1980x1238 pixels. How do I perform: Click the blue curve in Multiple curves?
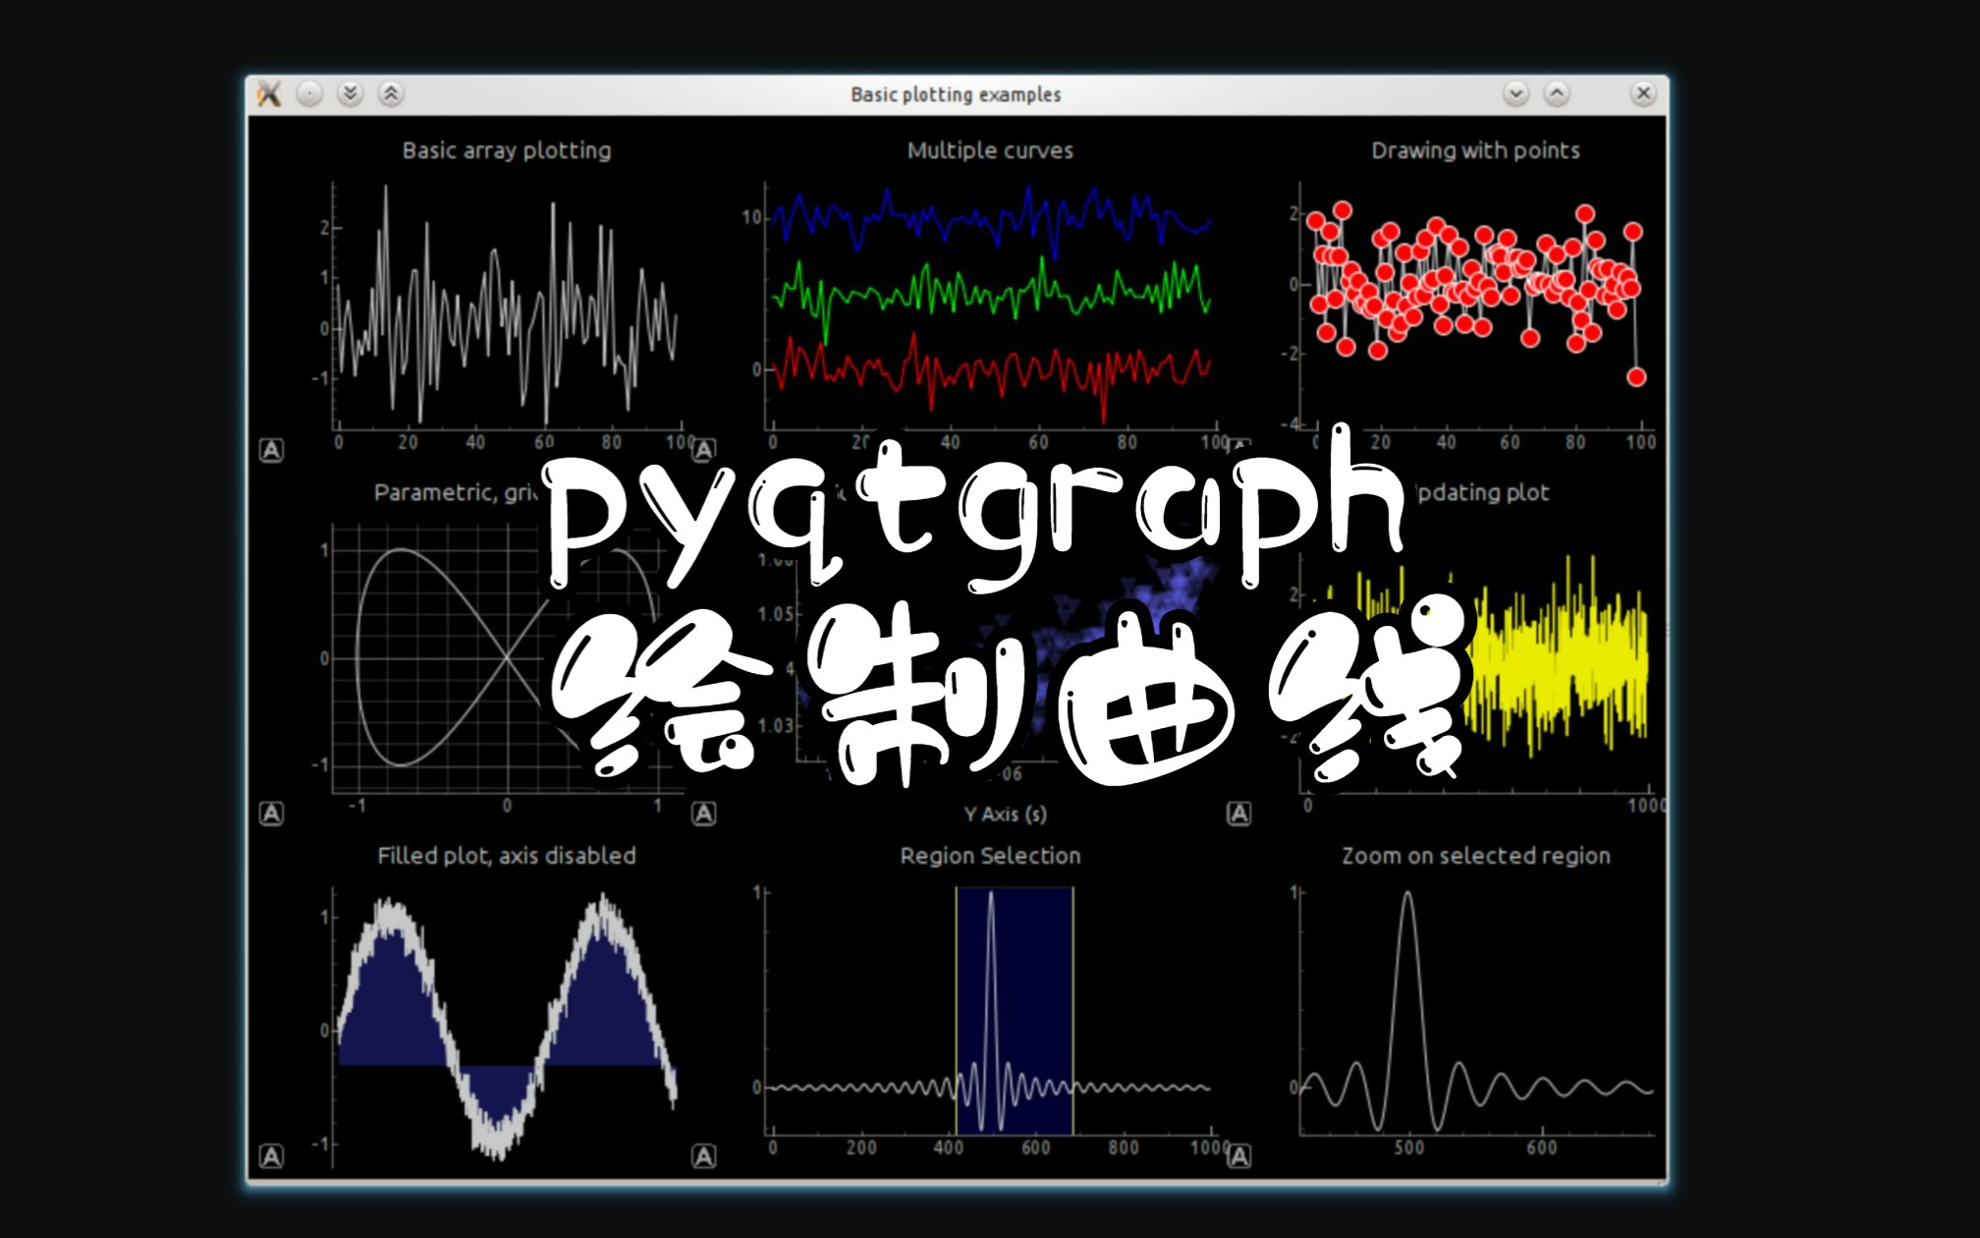pos(992,220)
